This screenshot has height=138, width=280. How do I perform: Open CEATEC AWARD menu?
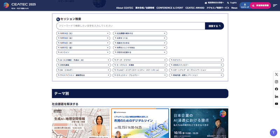pos(195,8)
